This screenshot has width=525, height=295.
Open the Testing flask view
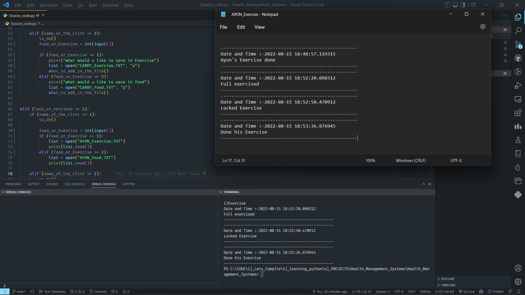pyautogui.click(x=518, y=140)
